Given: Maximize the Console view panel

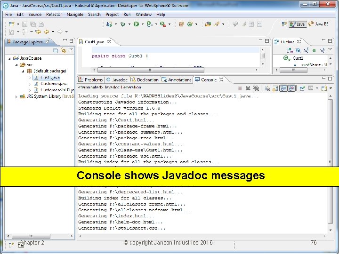Looking at the screenshot, I should [x=330, y=79].
